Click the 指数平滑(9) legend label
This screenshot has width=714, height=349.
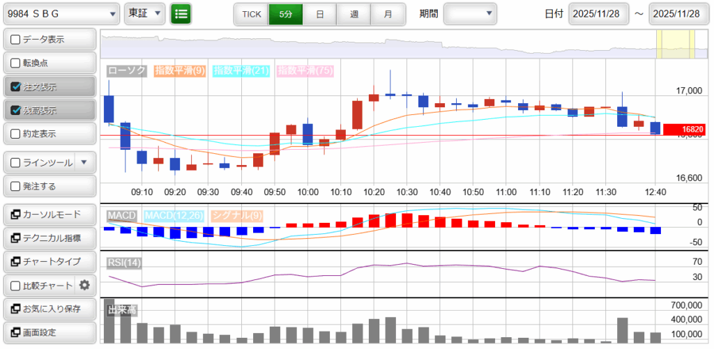pos(180,70)
